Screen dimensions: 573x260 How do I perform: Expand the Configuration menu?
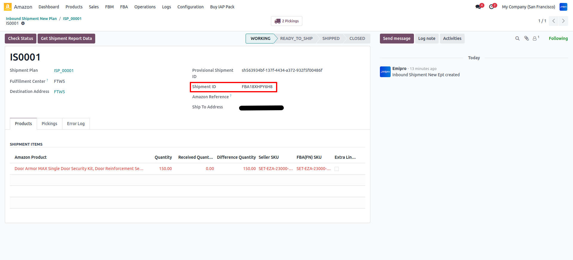tap(190, 7)
